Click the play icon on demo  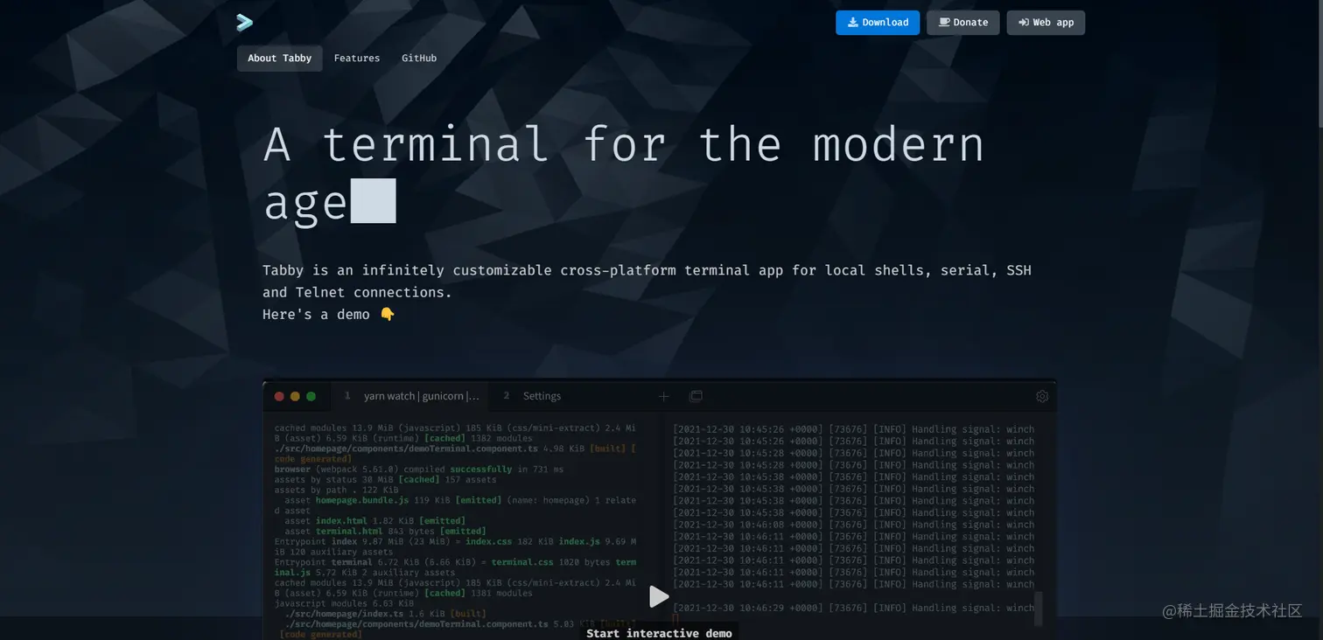click(x=659, y=597)
